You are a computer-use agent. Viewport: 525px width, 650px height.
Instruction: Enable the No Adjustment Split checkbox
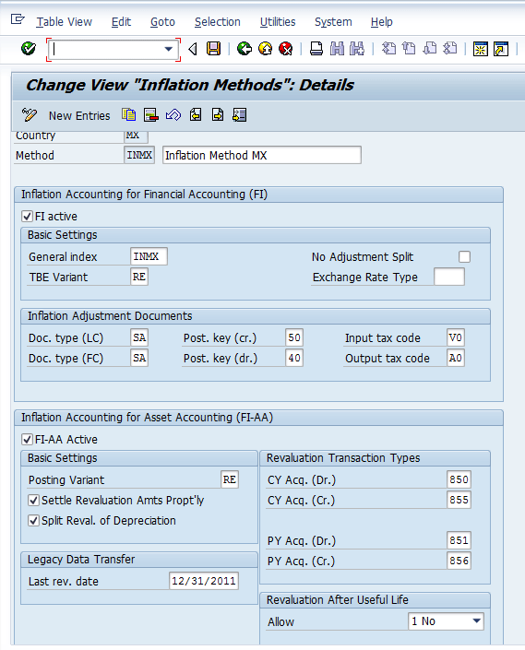[x=464, y=257]
